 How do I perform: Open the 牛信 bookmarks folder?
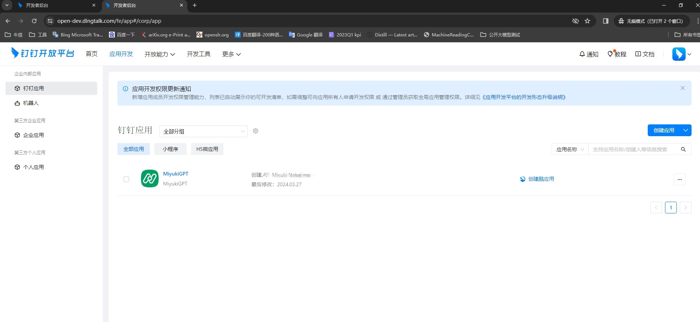(x=14, y=35)
